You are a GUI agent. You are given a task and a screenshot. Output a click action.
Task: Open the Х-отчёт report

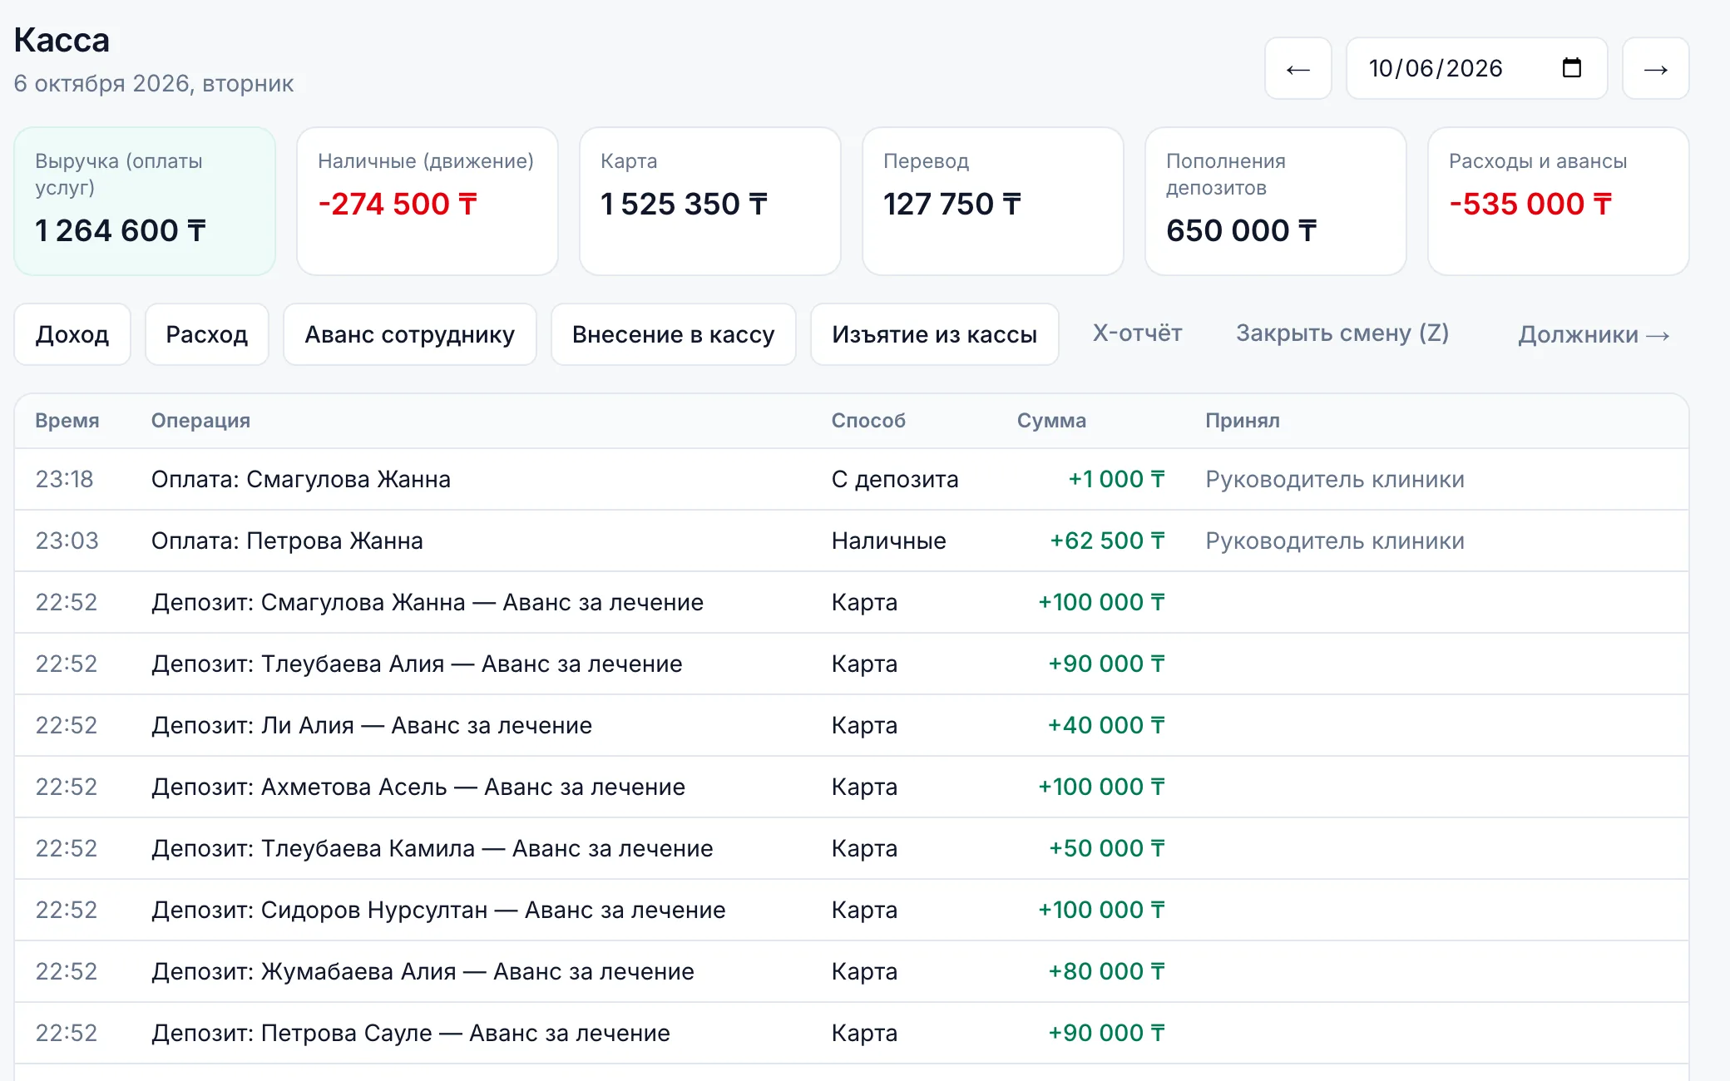(x=1137, y=333)
